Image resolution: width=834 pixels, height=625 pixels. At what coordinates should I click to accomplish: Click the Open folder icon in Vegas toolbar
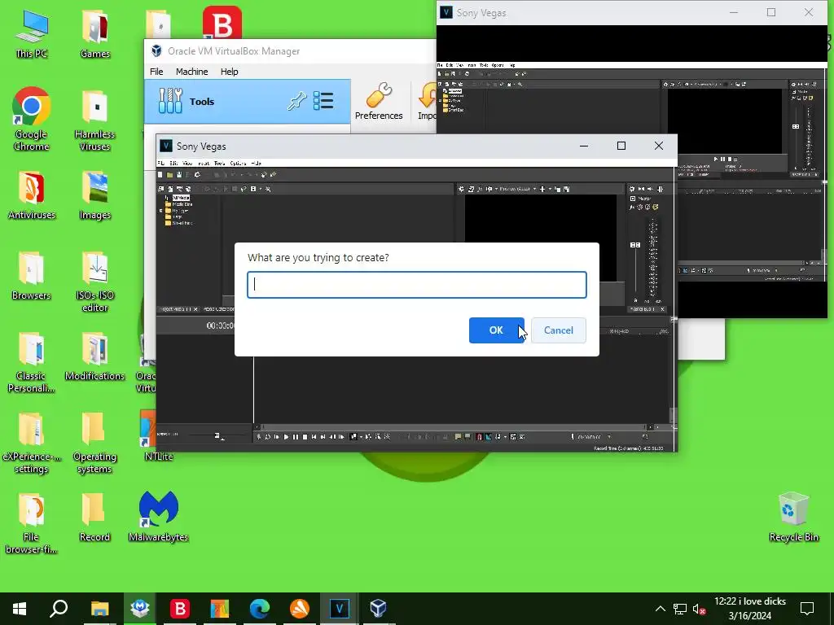point(169,175)
